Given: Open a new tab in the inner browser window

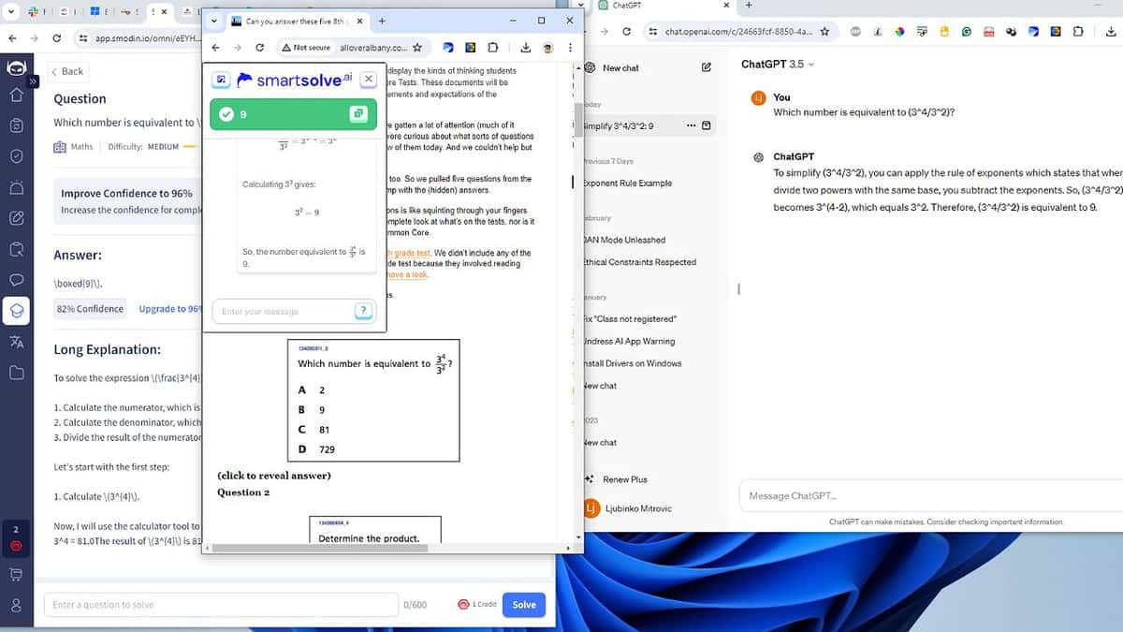Looking at the screenshot, I should 382,21.
